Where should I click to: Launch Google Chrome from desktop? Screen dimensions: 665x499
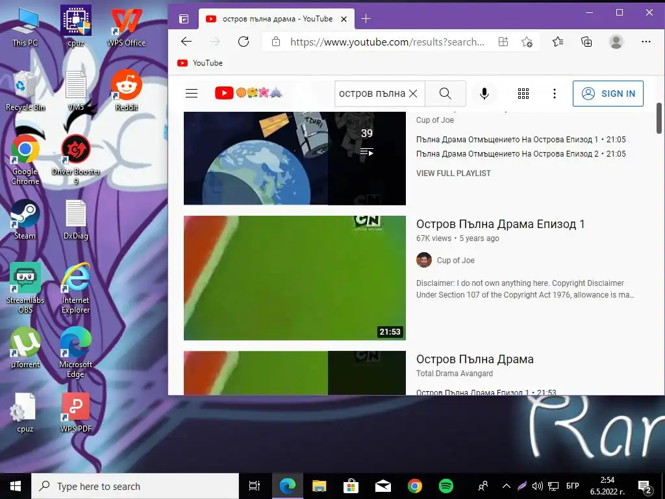click(x=25, y=160)
